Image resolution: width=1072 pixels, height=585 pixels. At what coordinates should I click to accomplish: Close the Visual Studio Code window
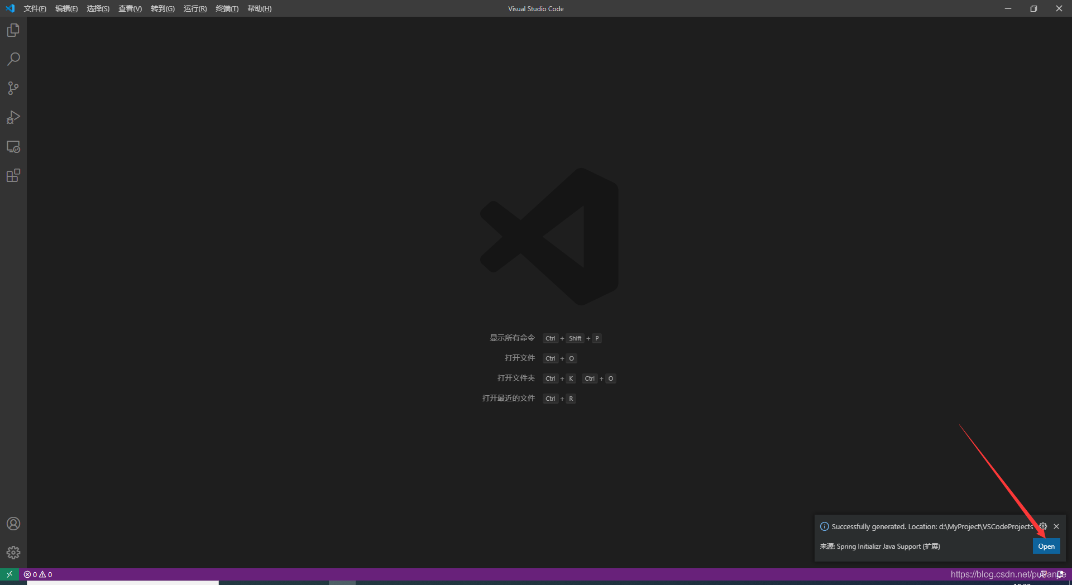(x=1059, y=8)
